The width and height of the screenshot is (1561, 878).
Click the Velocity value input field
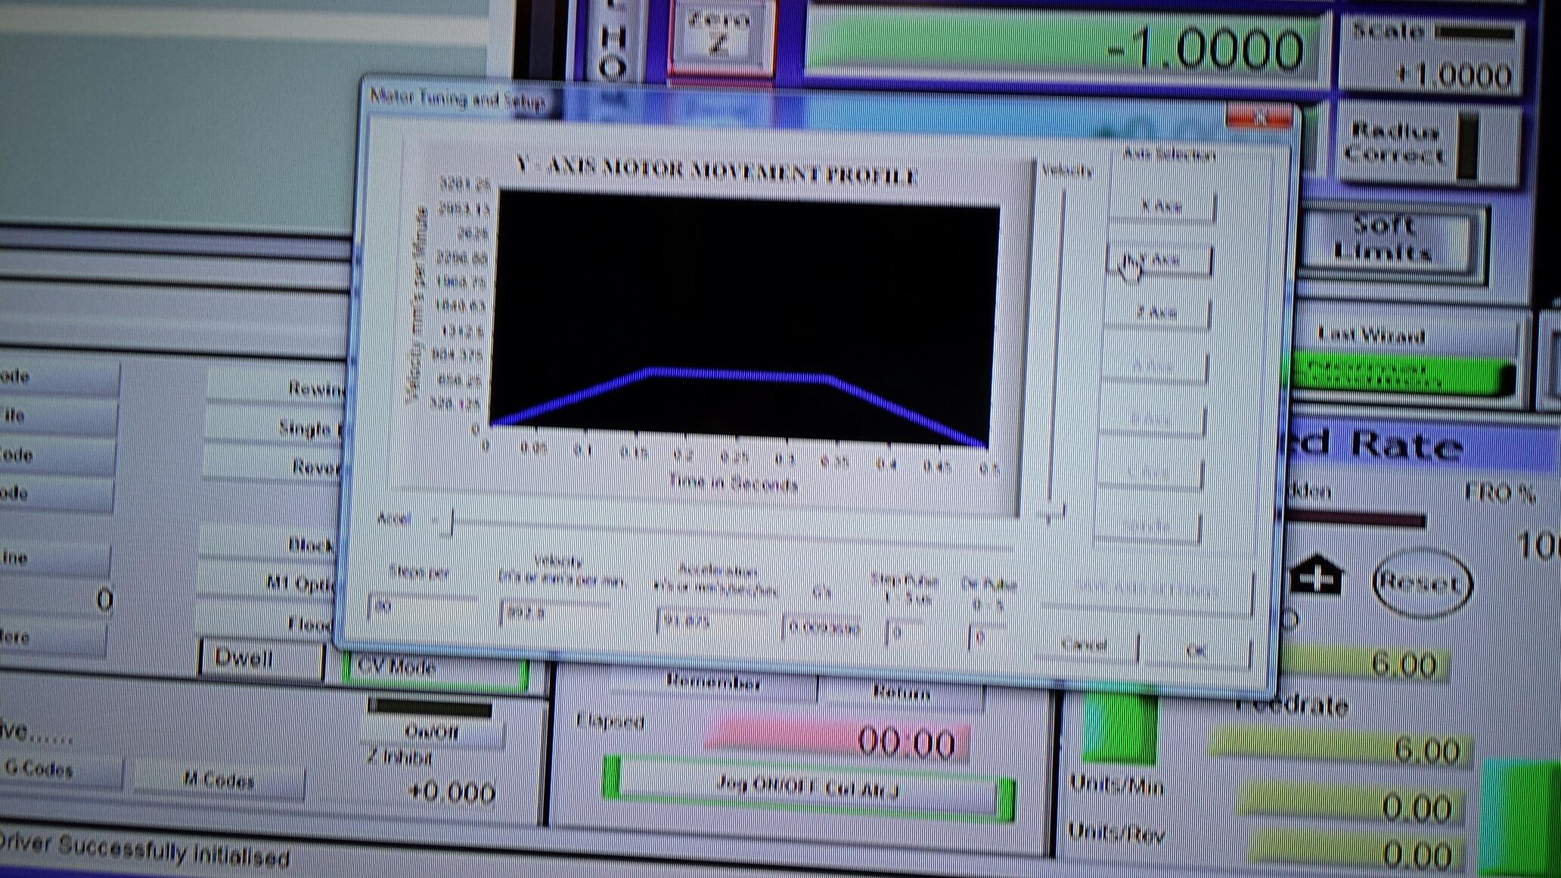[x=554, y=613]
